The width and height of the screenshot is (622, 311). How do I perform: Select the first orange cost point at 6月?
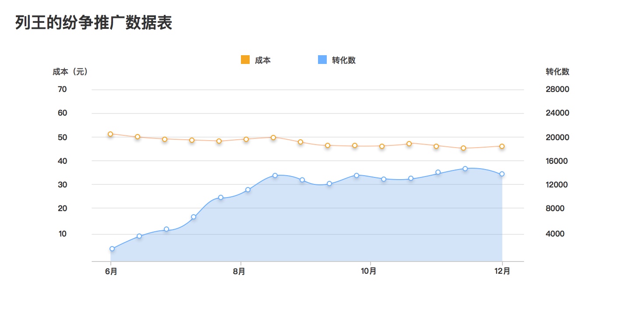(x=110, y=134)
